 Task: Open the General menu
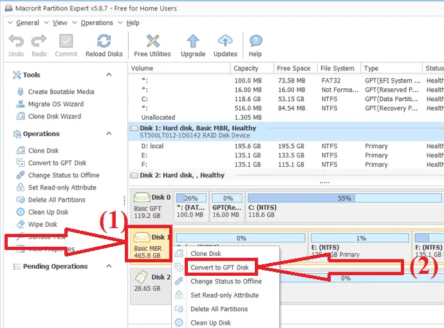pos(28,23)
